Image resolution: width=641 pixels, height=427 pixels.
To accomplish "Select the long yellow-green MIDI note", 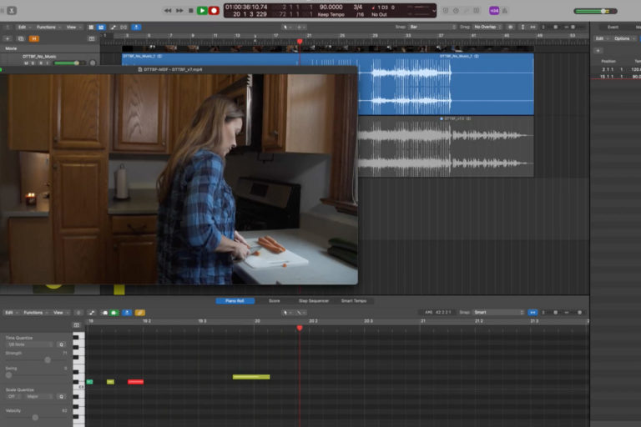I will tap(251, 377).
